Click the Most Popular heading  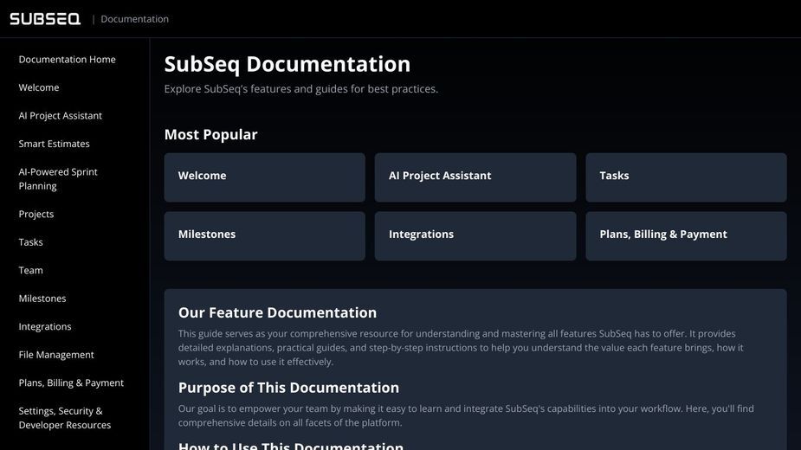click(210, 134)
